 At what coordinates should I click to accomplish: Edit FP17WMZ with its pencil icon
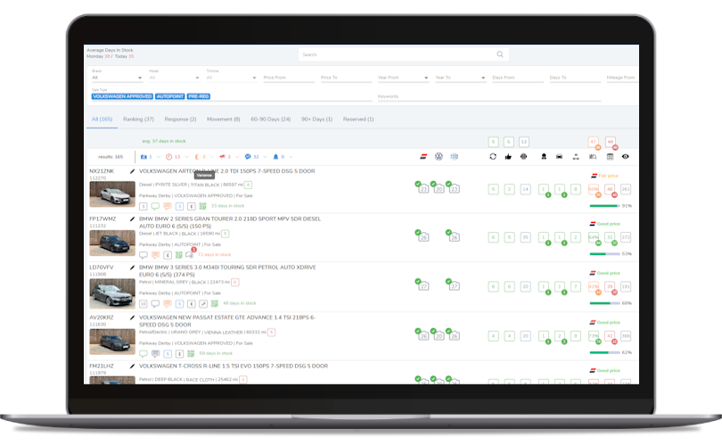coord(132,219)
